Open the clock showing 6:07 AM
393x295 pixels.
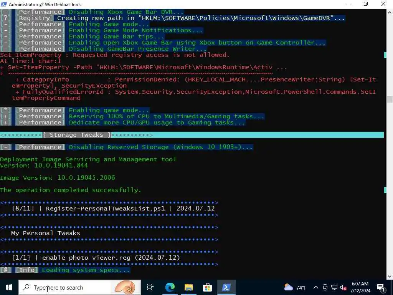pyautogui.click(x=360, y=287)
